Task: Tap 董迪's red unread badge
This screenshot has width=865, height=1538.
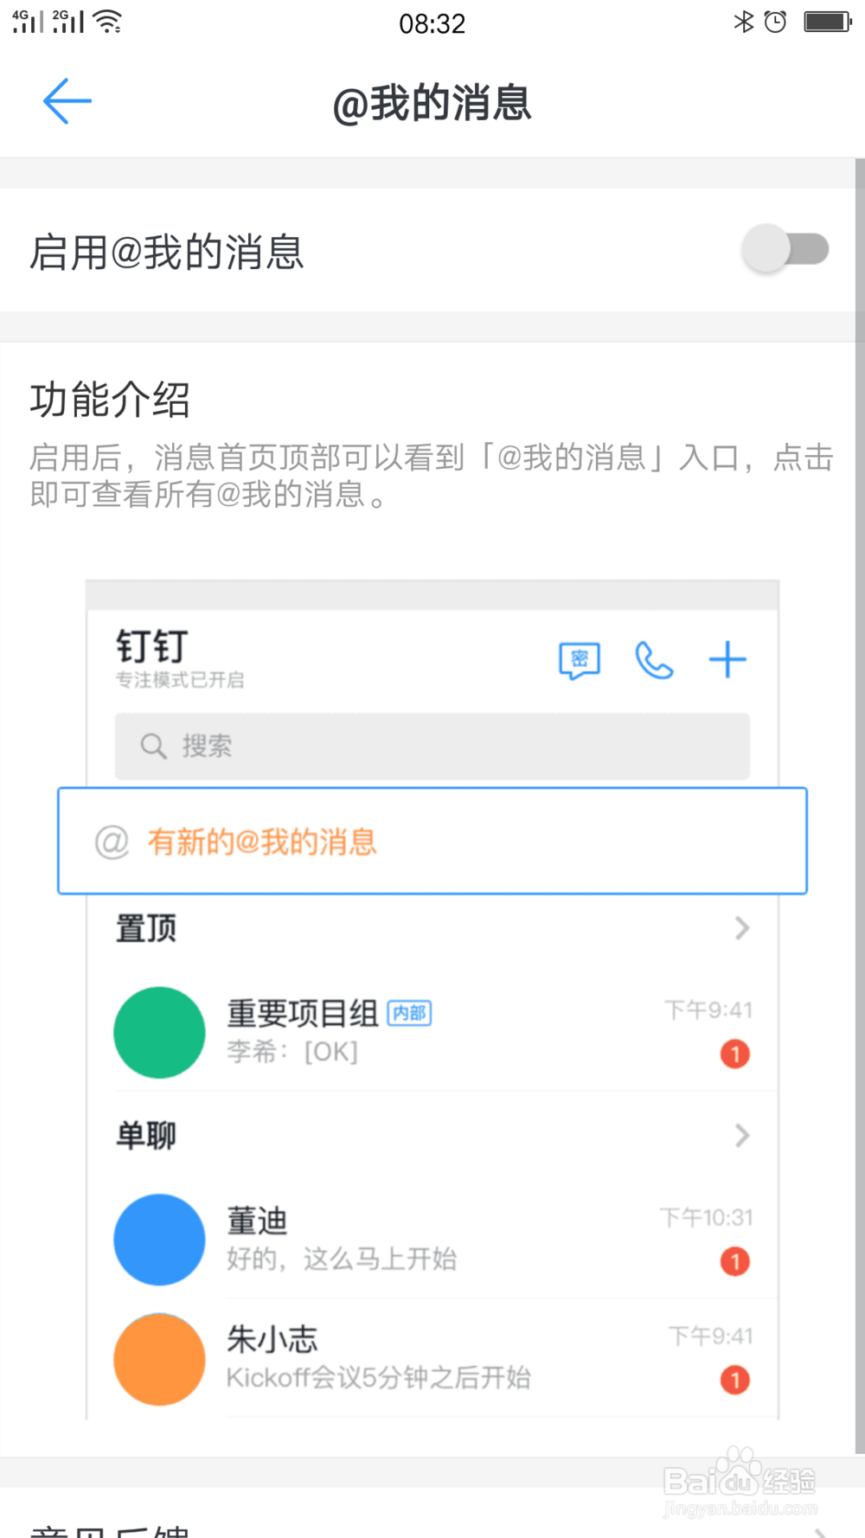Action: [x=735, y=1261]
